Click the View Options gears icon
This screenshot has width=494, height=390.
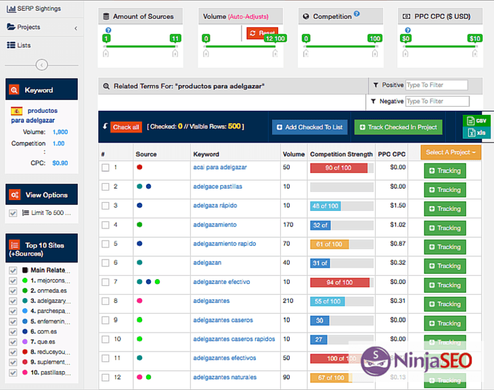point(14,195)
